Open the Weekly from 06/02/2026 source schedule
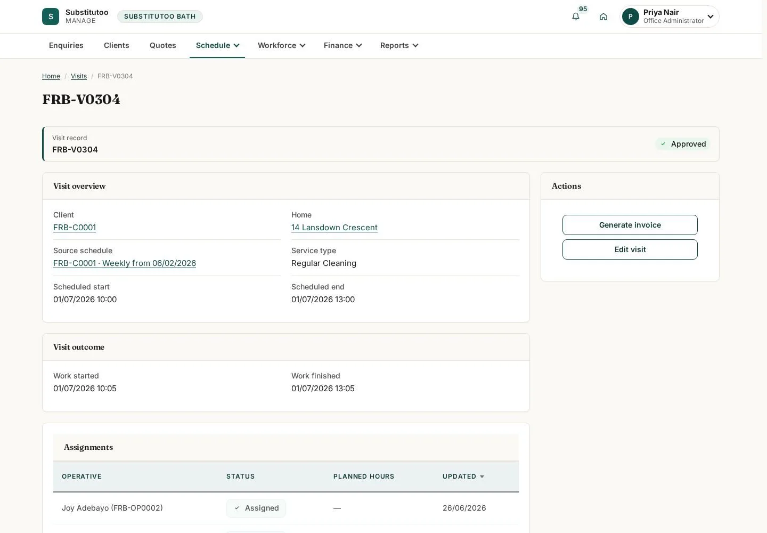767x533 pixels. coord(125,263)
